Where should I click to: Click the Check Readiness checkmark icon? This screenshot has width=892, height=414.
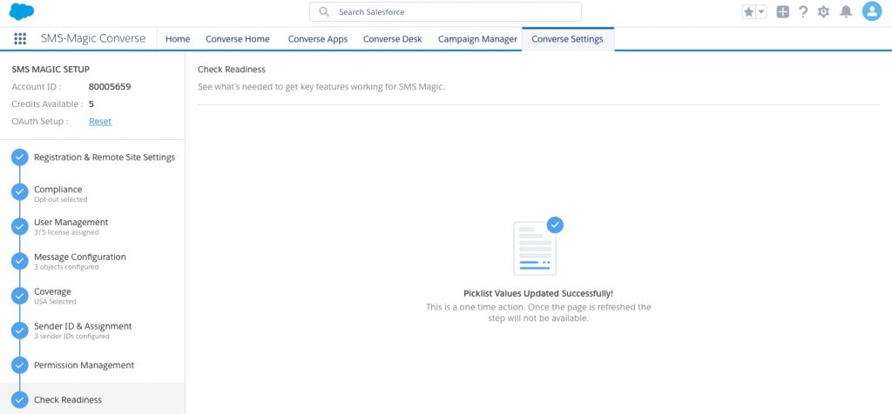pyautogui.click(x=20, y=400)
